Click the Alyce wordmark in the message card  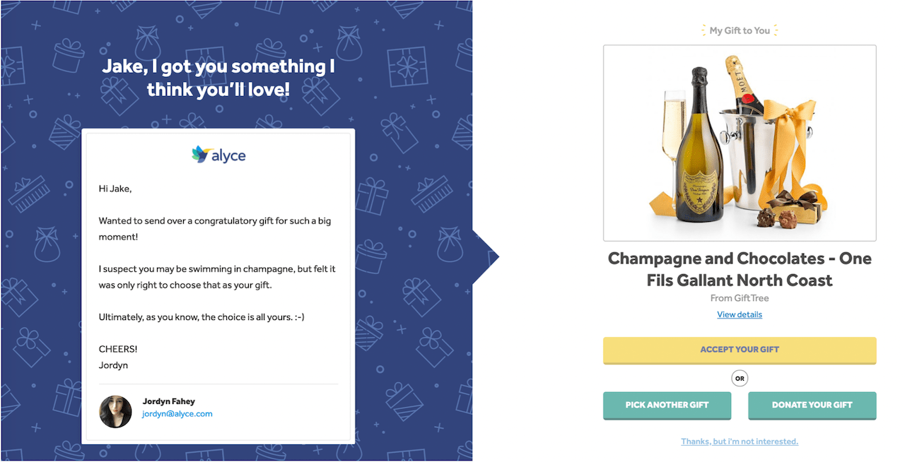click(x=229, y=156)
